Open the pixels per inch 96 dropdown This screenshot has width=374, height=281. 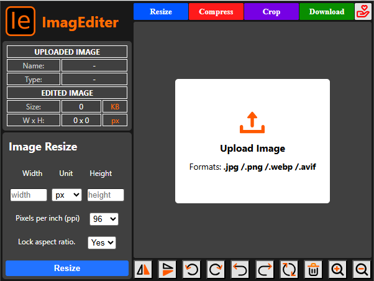click(x=104, y=219)
